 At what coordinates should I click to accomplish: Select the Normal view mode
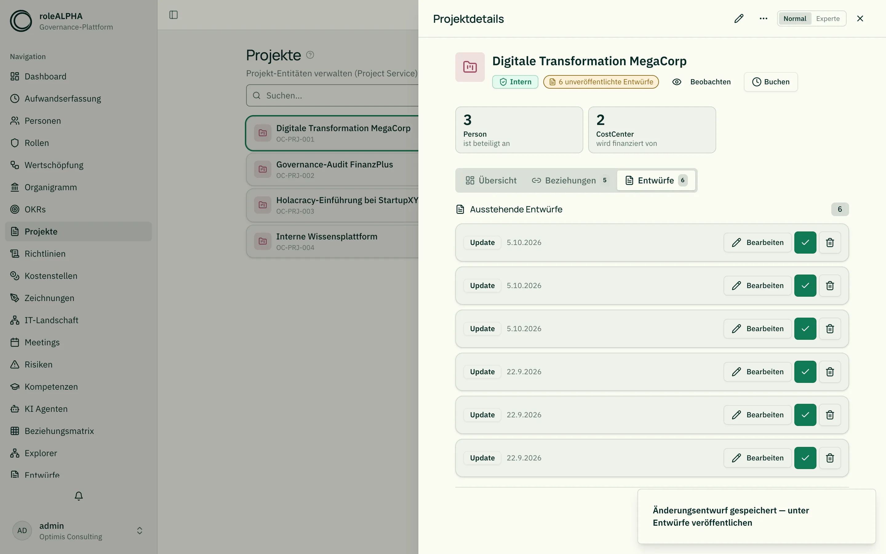[x=795, y=19]
